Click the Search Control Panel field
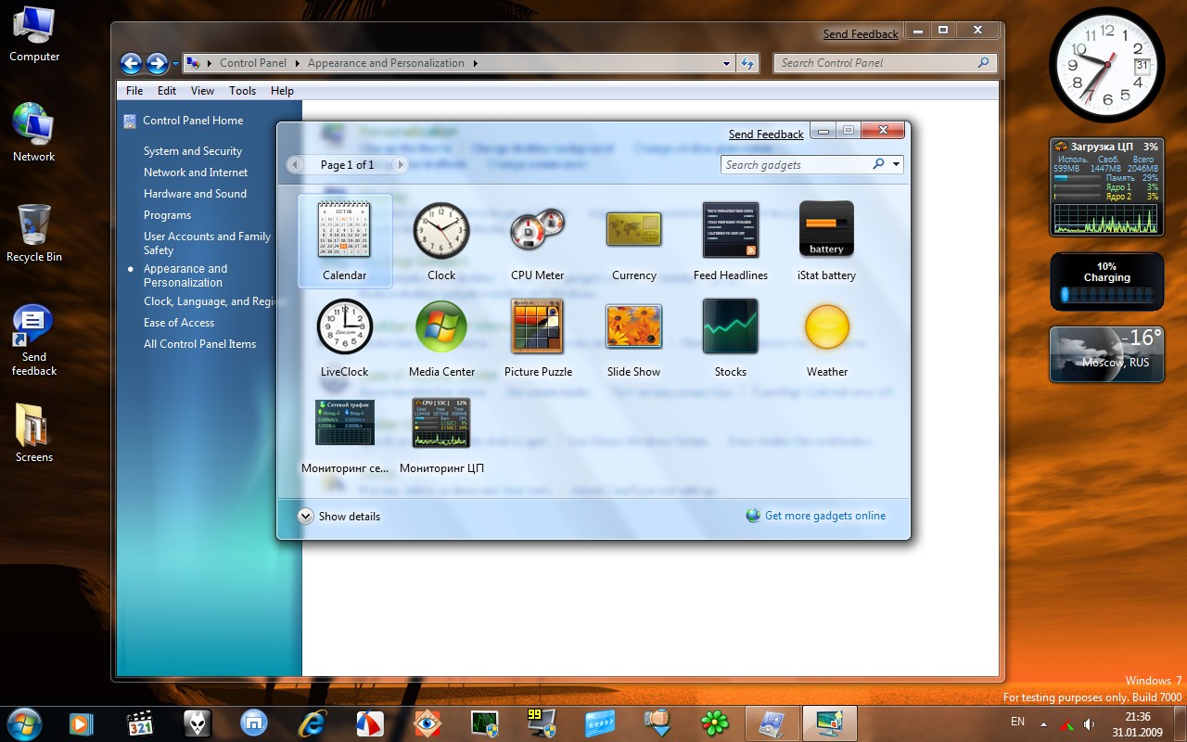This screenshot has height=742, width=1187. [875, 63]
